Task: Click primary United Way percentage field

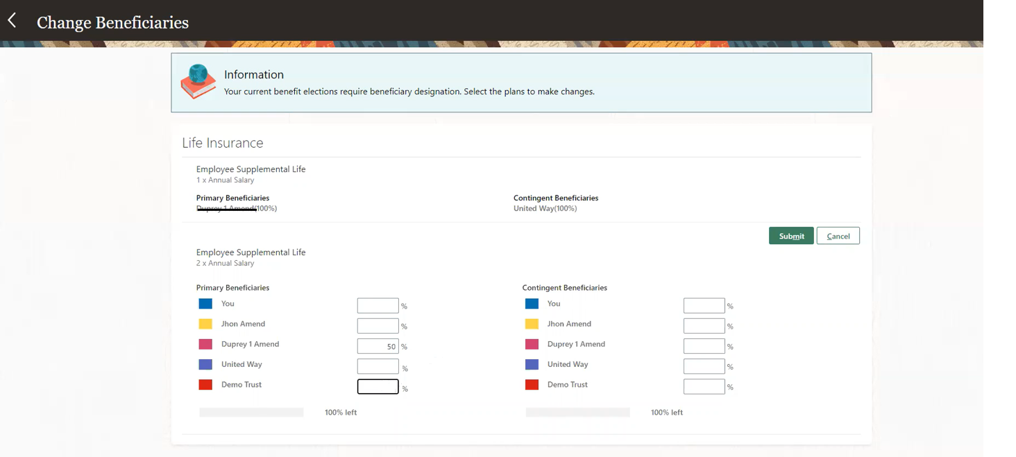Action: (378, 366)
